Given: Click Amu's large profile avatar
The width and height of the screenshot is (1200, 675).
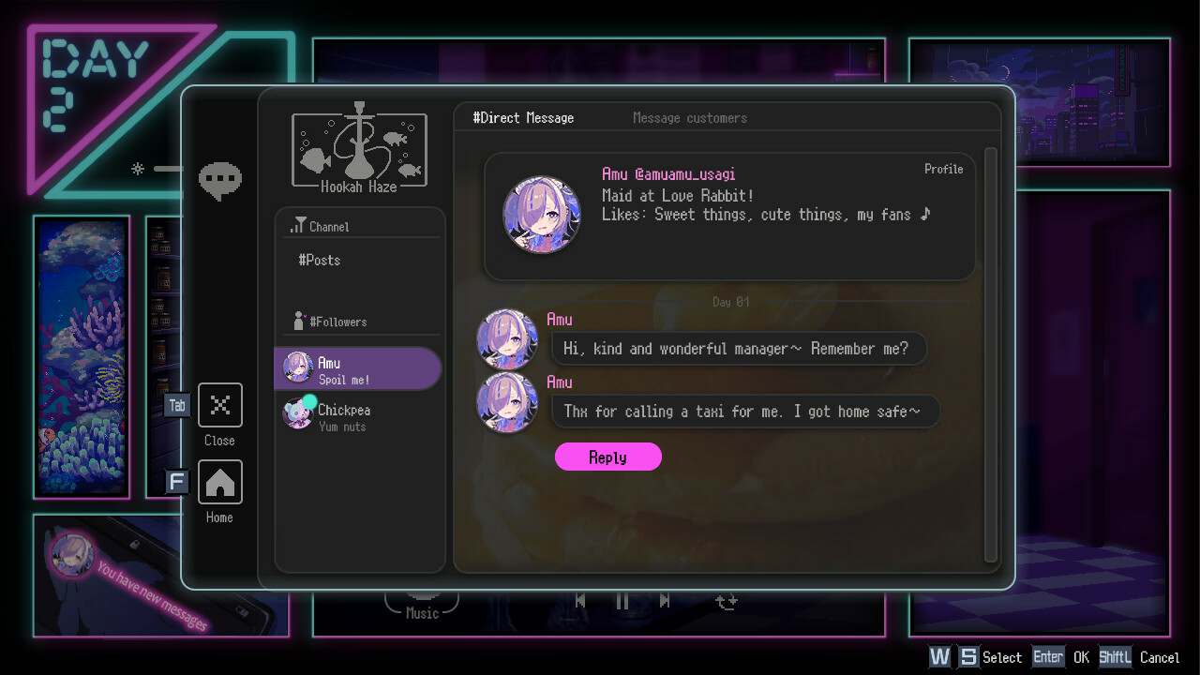Looking at the screenshot, I should click(542, 215).
